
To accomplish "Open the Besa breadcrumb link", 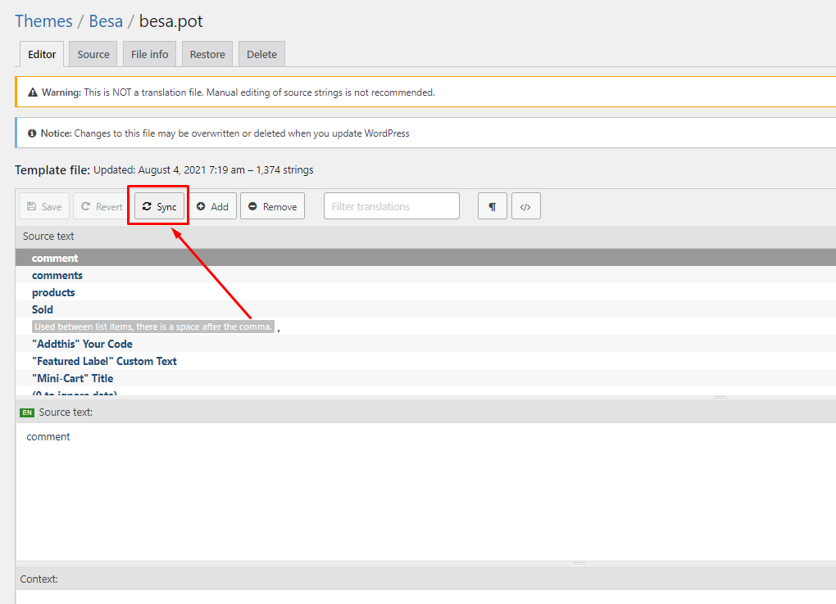I will coord(106,20).
